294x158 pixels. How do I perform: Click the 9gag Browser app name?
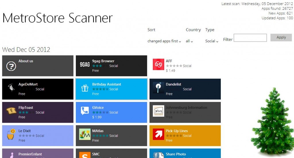click(x=103, y=61)
